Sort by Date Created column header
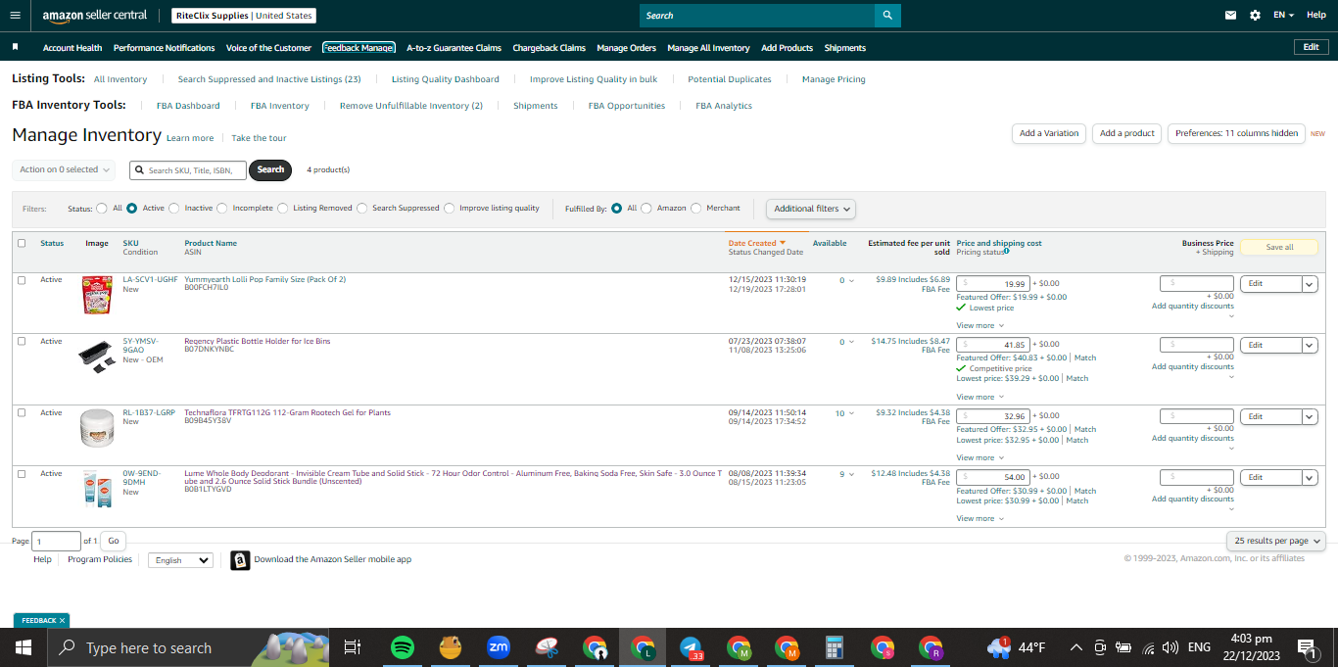Viewport: 1338px width, 667px height. click(x=752, y=243)
